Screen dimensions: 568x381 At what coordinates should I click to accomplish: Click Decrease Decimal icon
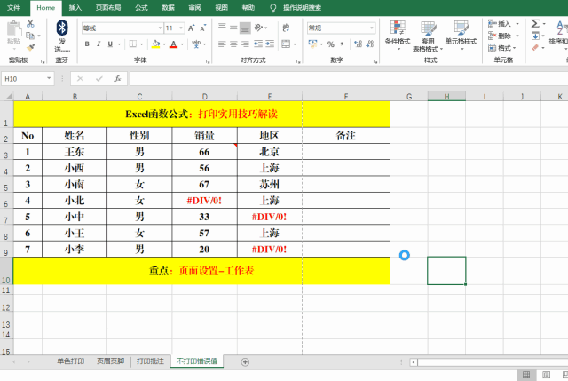coord(370,44)
